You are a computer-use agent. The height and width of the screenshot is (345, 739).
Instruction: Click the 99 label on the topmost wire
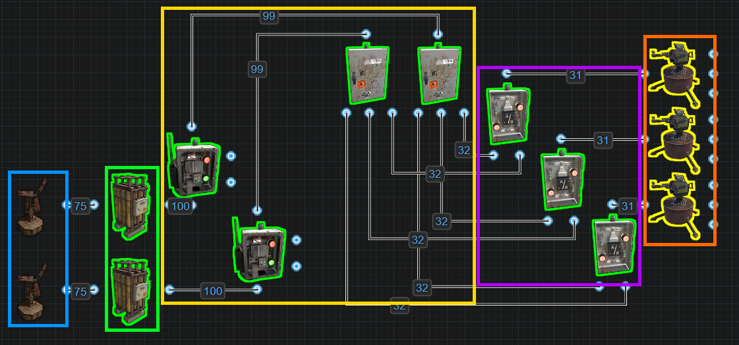pyautogui.click(x=269, y=16)
